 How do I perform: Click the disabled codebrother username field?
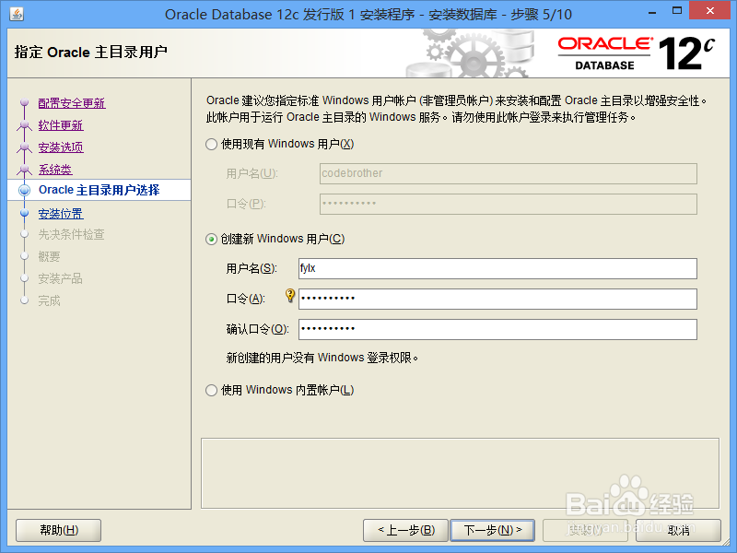[x=509, y=173]
